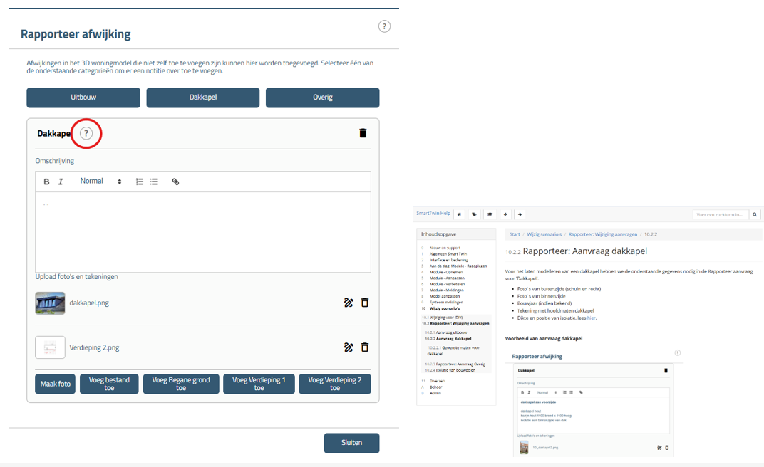This screenshot has height=467, width=764.
Task: Annotate the dakkapel.png image
Action: click(349, 303)
